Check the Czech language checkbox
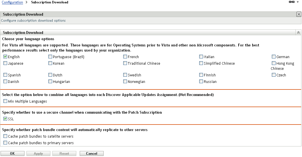Image resolution: width=302 pixels, height=157 pixels. coord(274,75)
